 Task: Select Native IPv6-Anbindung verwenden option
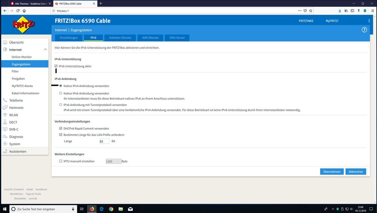(61, 93)
